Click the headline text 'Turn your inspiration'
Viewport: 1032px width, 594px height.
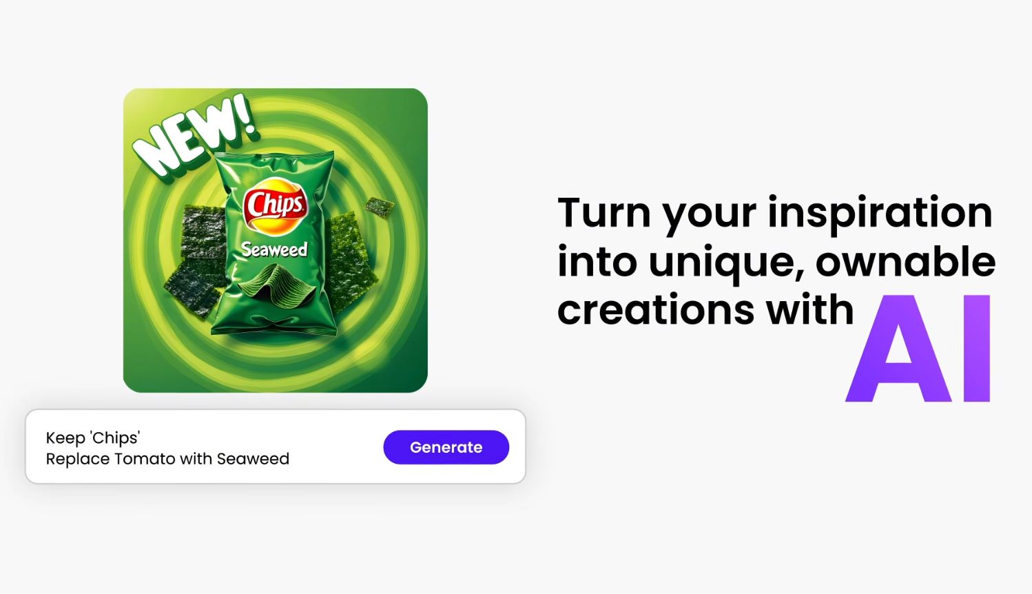[775, 212]
